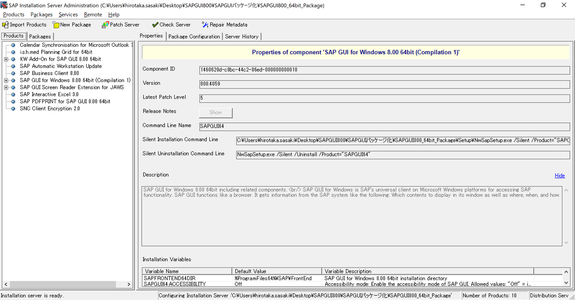Click the Variable Description column header

428,271
